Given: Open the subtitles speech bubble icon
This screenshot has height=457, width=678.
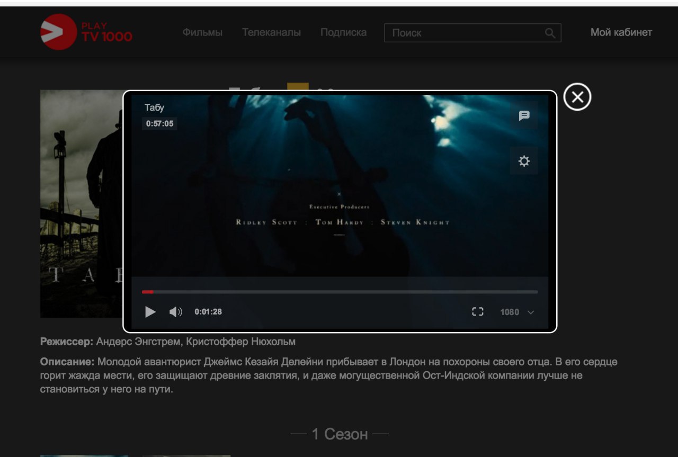Looking at the screenshot, I should pos(524,115).
